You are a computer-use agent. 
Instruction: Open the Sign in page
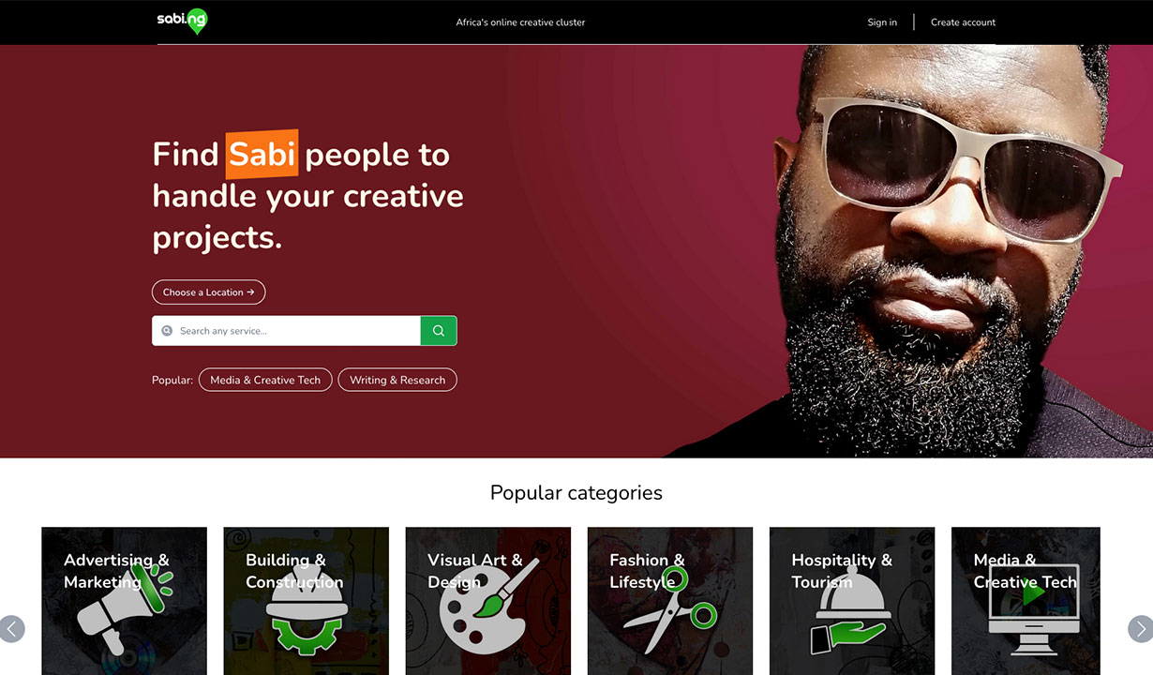pyautogui.click(x=882, y=22)
